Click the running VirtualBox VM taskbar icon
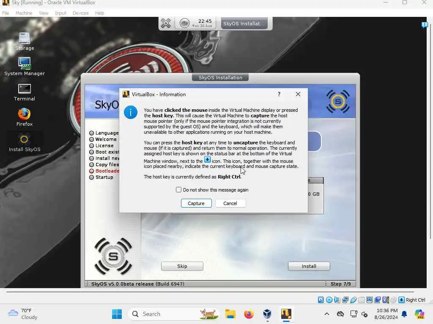The height and width of the screenshot is (324, 433). point(286,314)
